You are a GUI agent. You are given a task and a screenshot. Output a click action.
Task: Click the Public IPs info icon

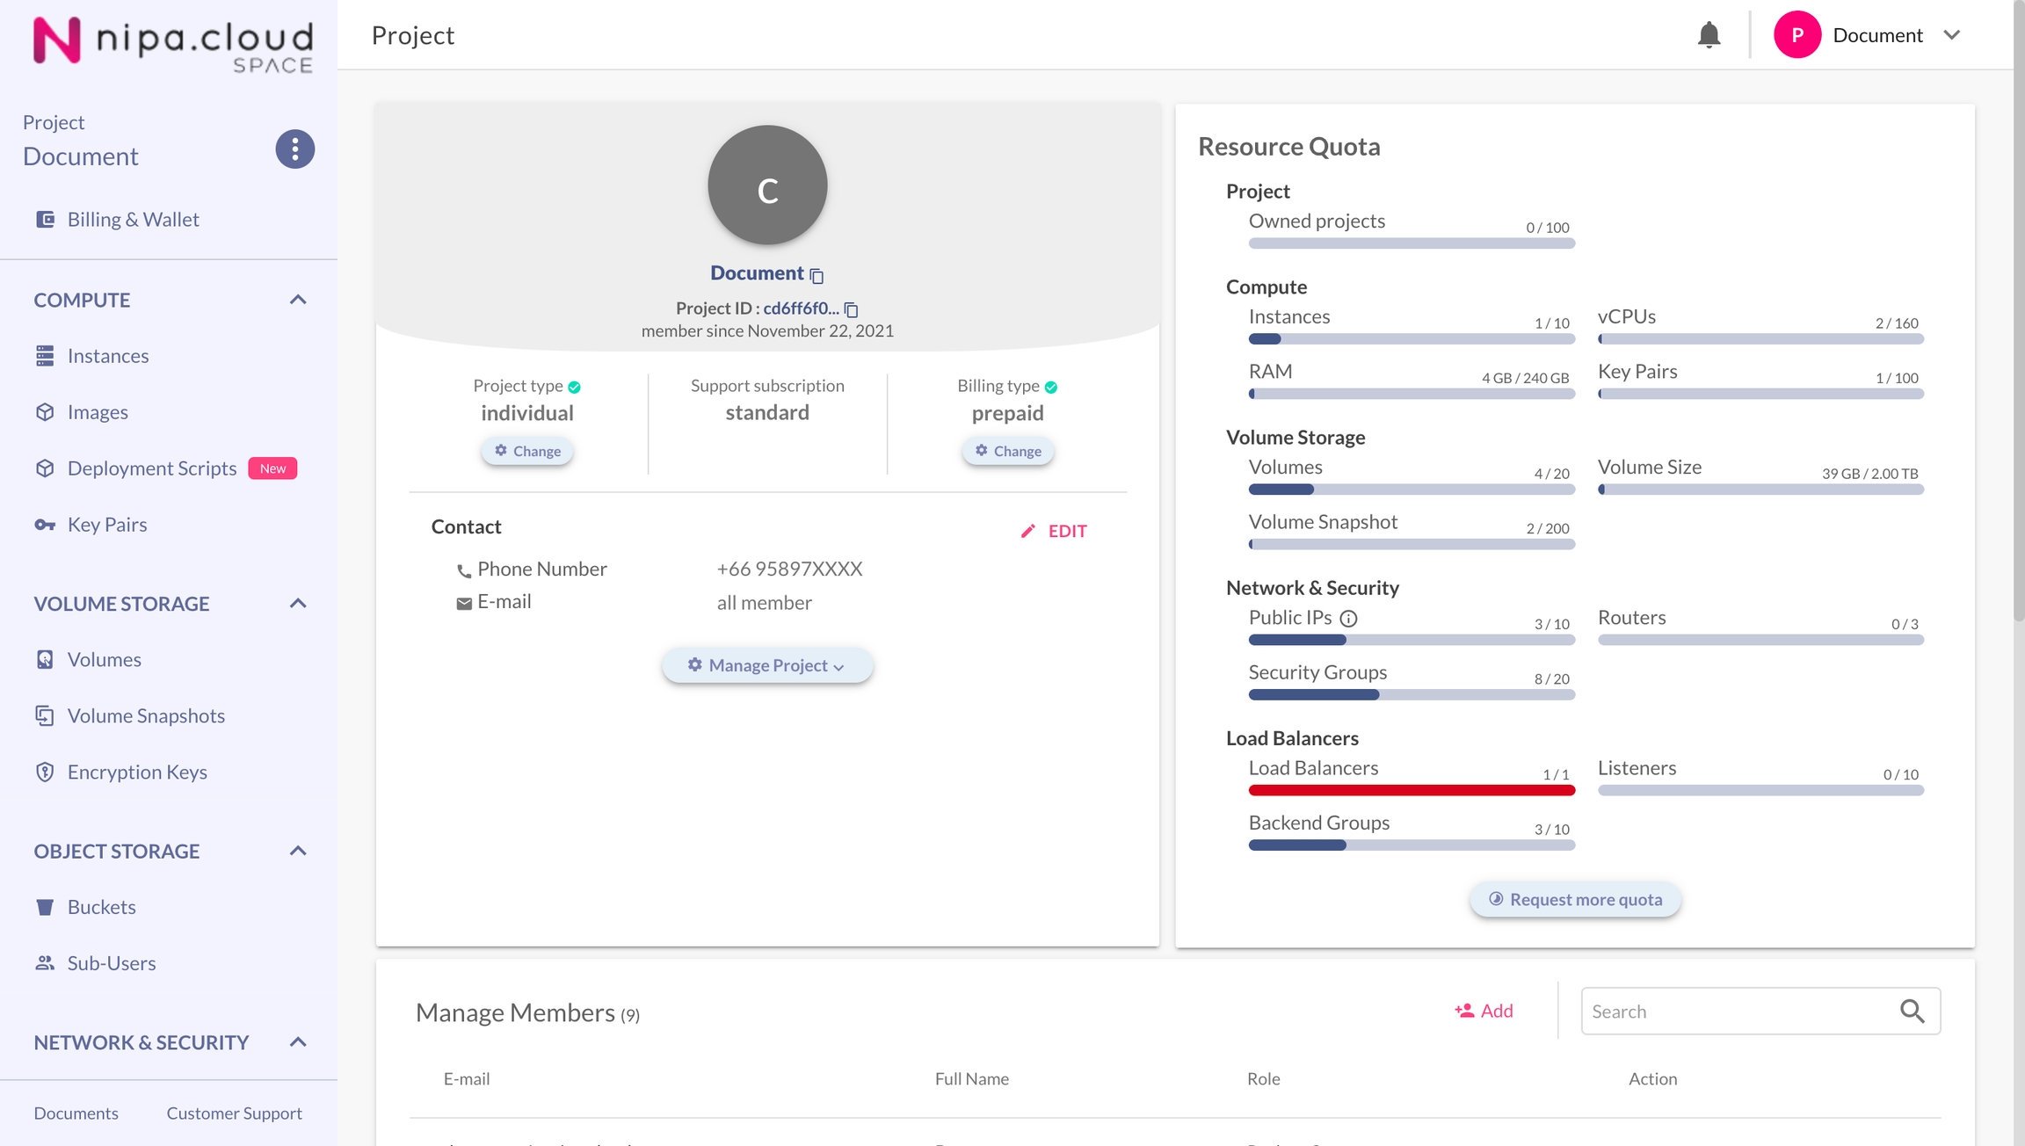pyautogui.click(x=1348, y=619)
